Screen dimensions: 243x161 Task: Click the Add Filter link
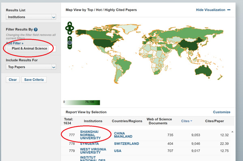[15, 43]
